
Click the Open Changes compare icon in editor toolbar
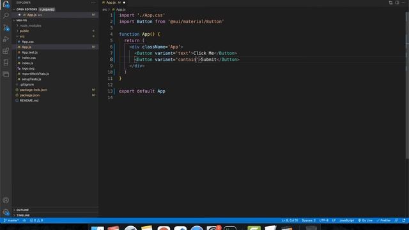[x=390, y=3]
